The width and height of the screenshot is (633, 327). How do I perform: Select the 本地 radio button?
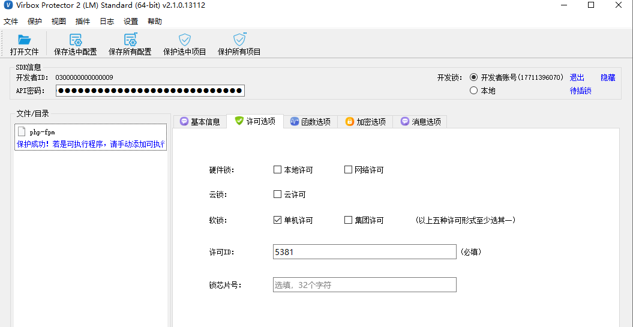click(x=473, y=91)
